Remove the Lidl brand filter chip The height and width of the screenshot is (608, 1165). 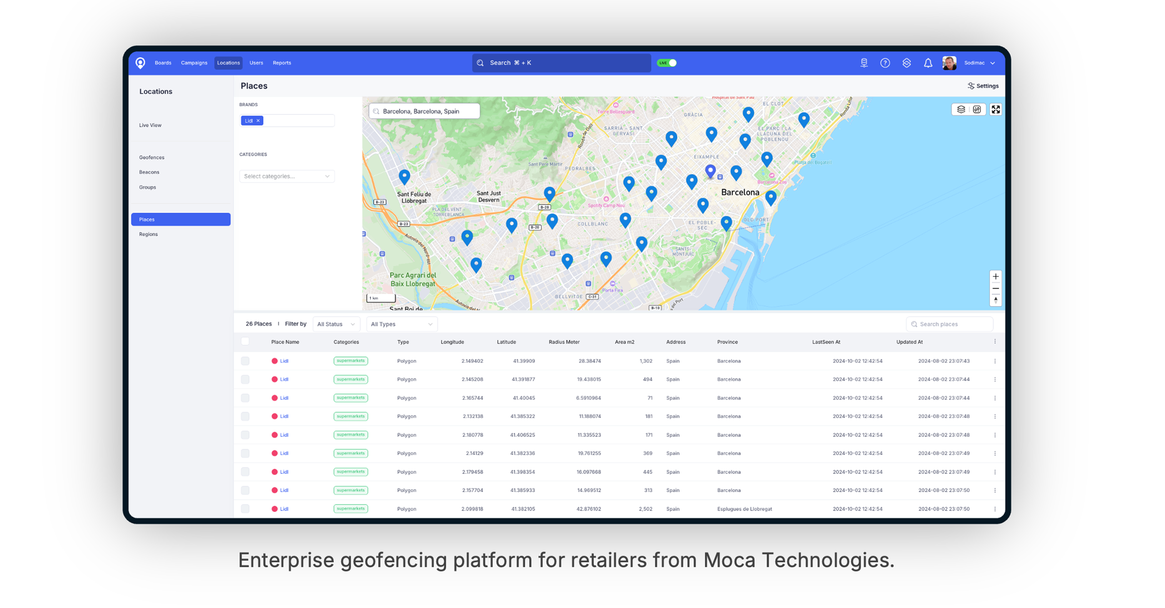coord(258,120)
